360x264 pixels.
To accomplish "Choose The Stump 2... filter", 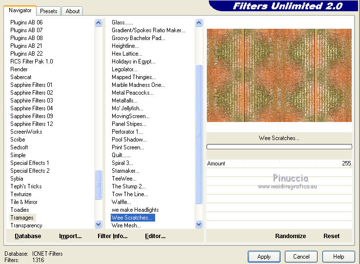I will click(129, 186).
